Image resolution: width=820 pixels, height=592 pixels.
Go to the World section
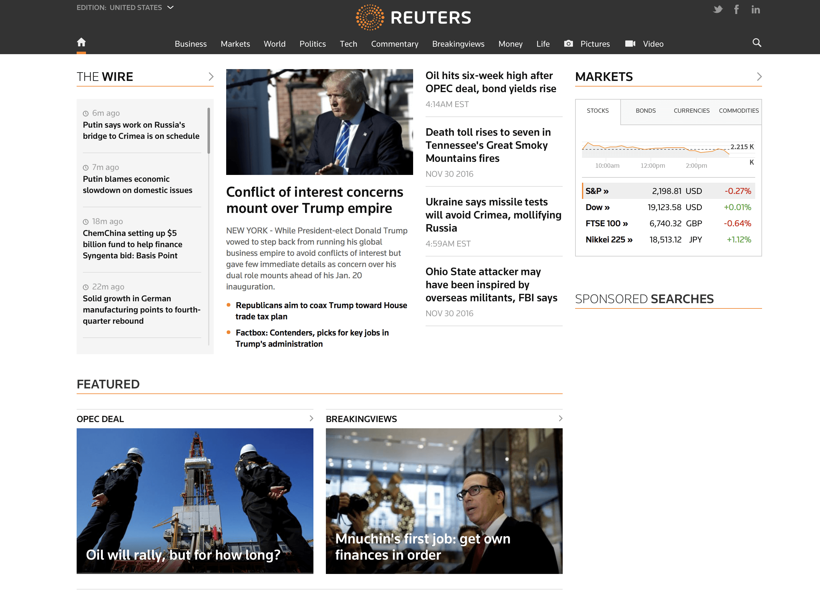[274, 44]
